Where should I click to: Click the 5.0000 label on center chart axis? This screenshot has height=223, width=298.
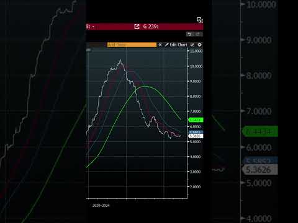click(x=195, y=142)
